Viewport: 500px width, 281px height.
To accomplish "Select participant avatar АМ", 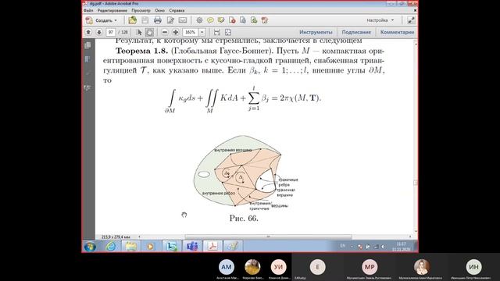I will pos(227,267).
